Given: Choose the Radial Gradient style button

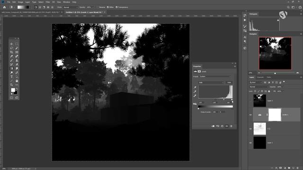Looking at the screenshot, I should (x=40, y=7).
